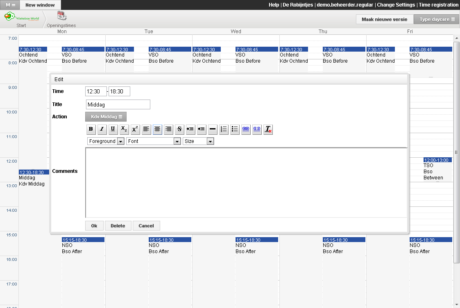
Task: Click the Delete button in Edit dialog
Action: point(118,226)
